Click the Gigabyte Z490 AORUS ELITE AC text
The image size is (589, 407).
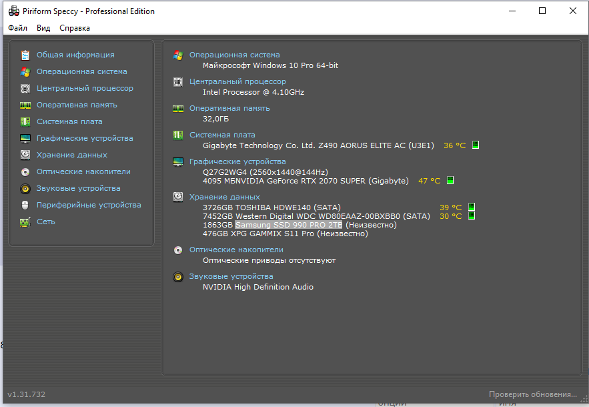pos(318,145)
